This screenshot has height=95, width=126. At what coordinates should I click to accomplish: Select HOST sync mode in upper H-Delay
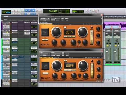tap(69, 36)
